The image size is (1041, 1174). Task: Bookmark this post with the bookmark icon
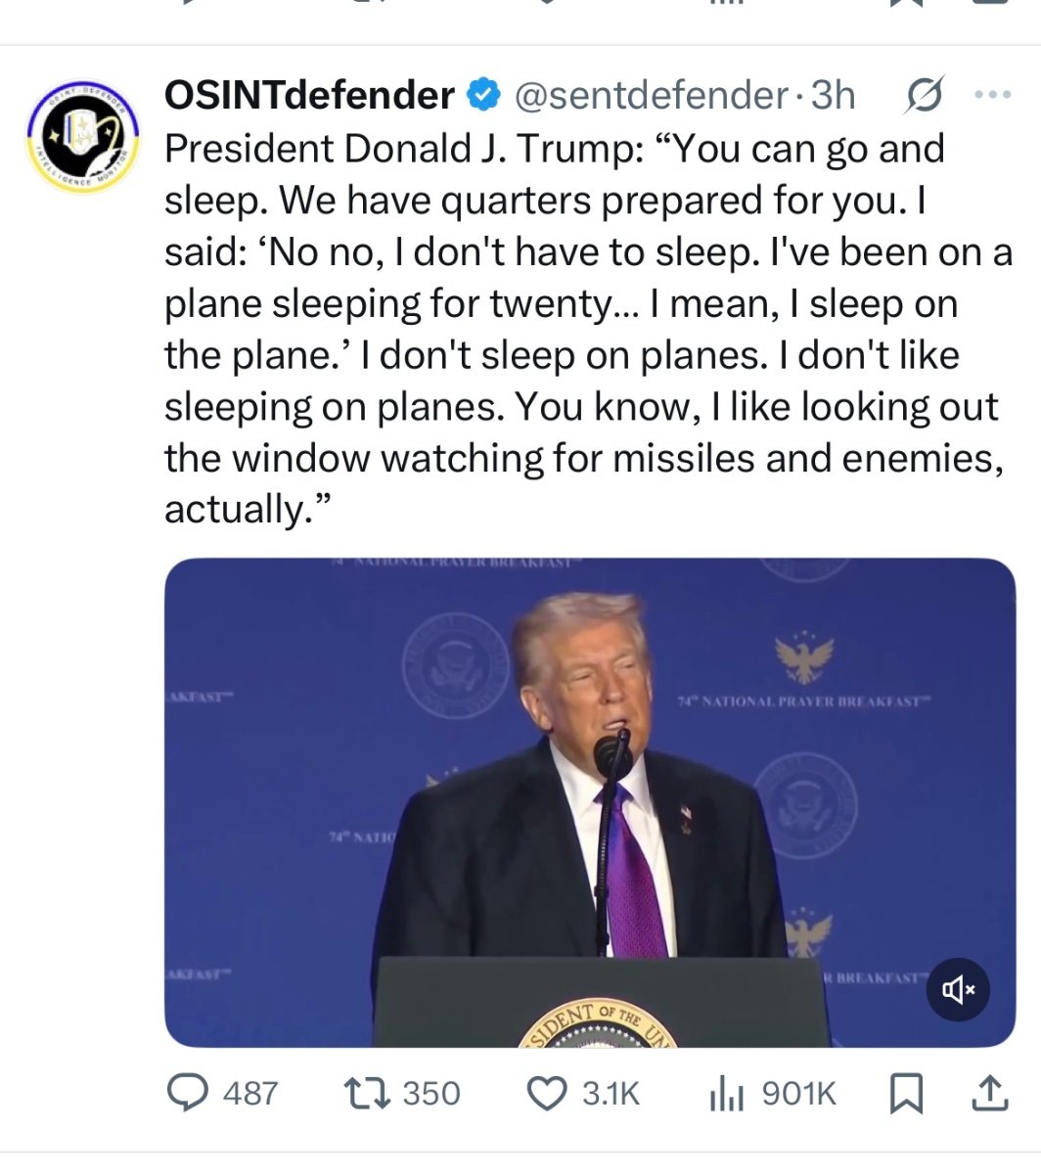906,1094
